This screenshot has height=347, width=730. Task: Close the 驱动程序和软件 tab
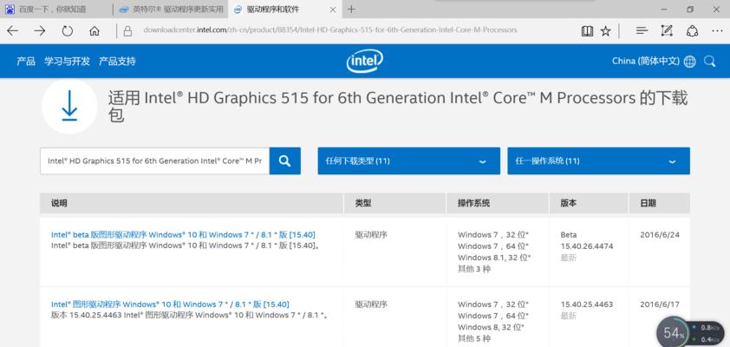(333, 10)
